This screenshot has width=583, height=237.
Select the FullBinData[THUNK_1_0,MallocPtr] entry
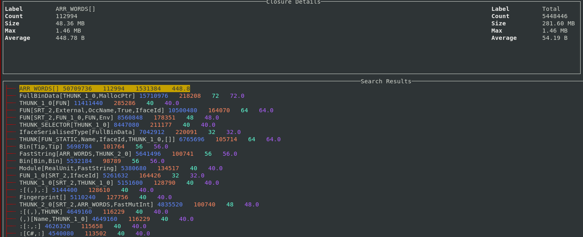(77, 96)
